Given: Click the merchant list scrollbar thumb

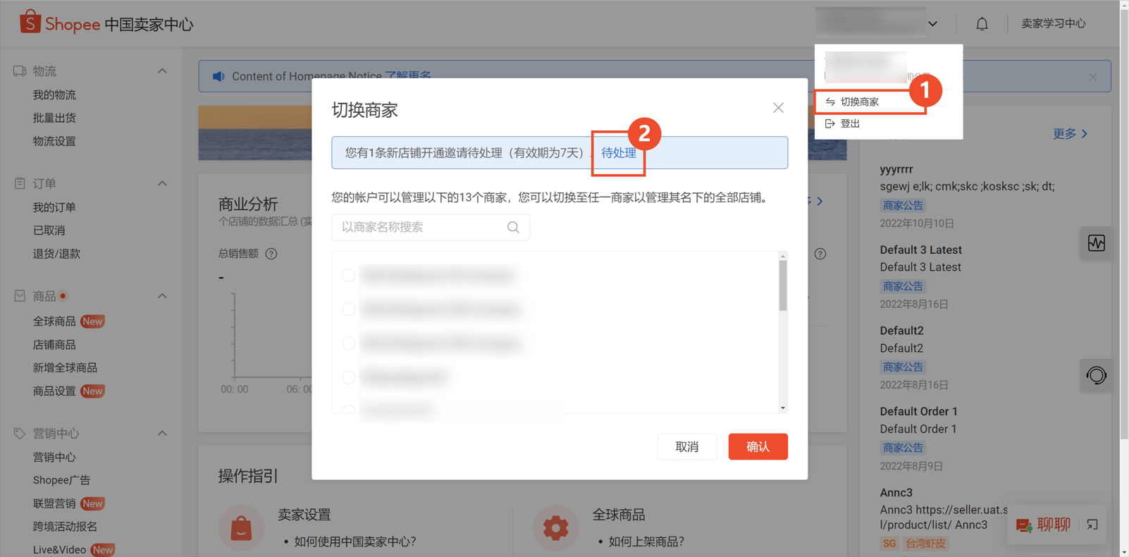Looking at the screenshot, I should point(782,286).
